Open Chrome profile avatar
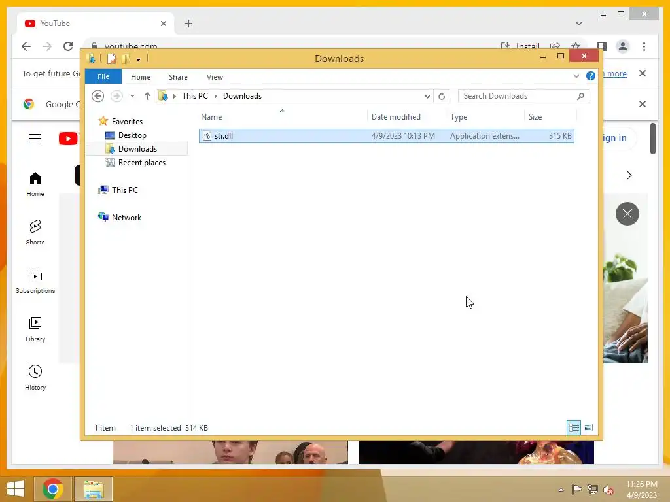This screenshot has width=670, height=502. click(x=623, y=46)
